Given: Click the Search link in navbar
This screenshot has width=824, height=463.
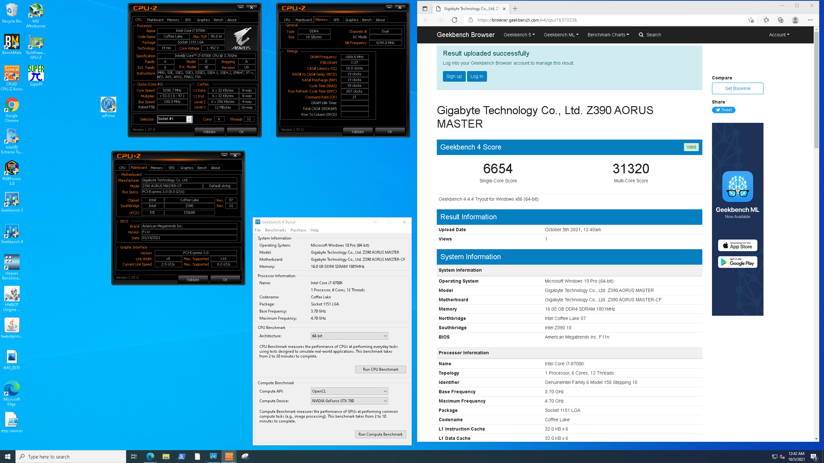Looking at the screenshot, I should [x=650, y=35].
